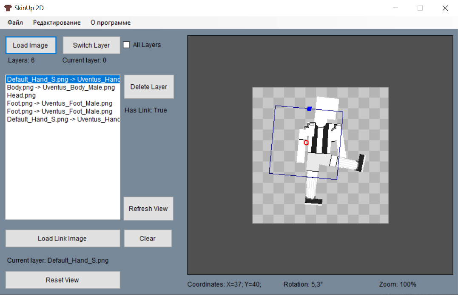Open the О программе menu
Screen dimensions: 458x295
(111, 23)
